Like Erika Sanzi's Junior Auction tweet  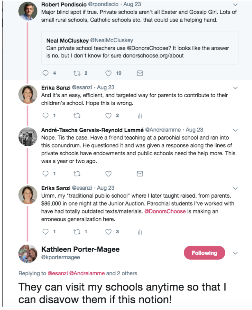[x=109, y=232]
